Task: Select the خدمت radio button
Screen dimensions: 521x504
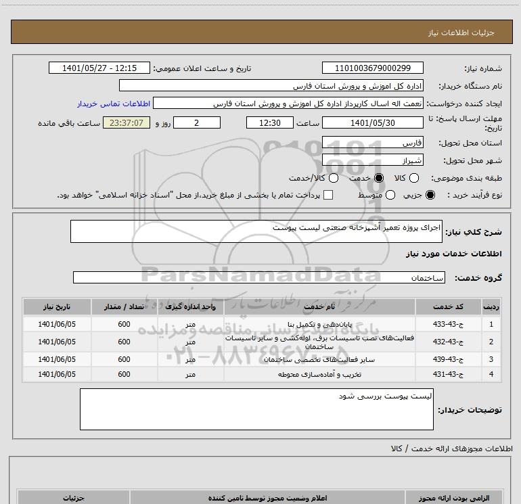Action: (x=379, y=178)
